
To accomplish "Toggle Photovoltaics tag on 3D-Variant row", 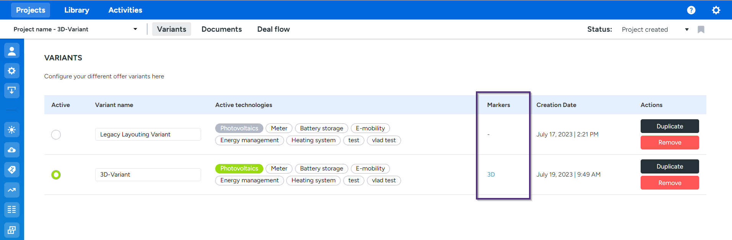I will click(x=239, y=169).
